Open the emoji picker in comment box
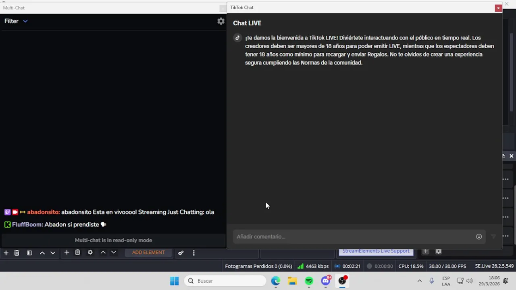Viewport: 516px width, 290px height. click(479, 236)
